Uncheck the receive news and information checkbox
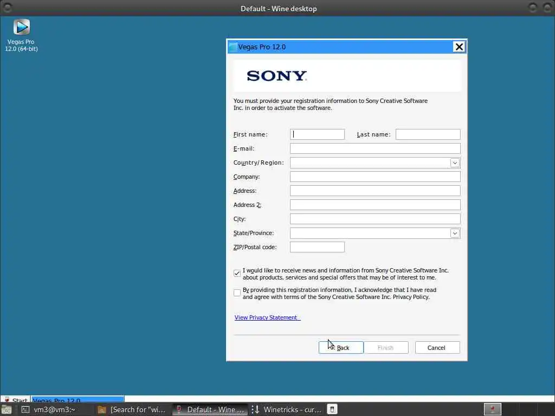Image resolution: width=555 pixels, height=416 pixels. [x=237, y=274]
